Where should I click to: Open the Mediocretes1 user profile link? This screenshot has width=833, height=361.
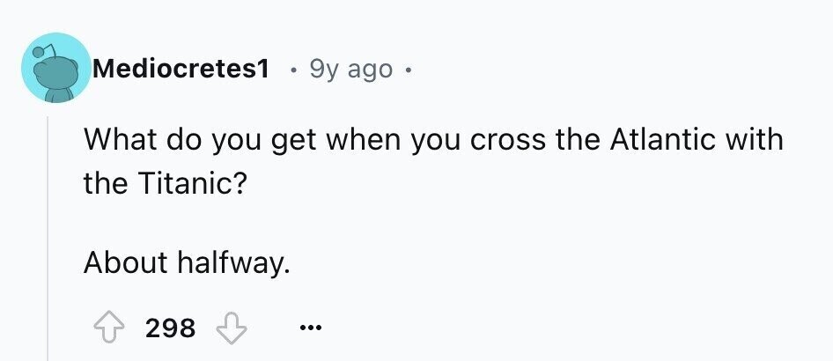(180, 69)
